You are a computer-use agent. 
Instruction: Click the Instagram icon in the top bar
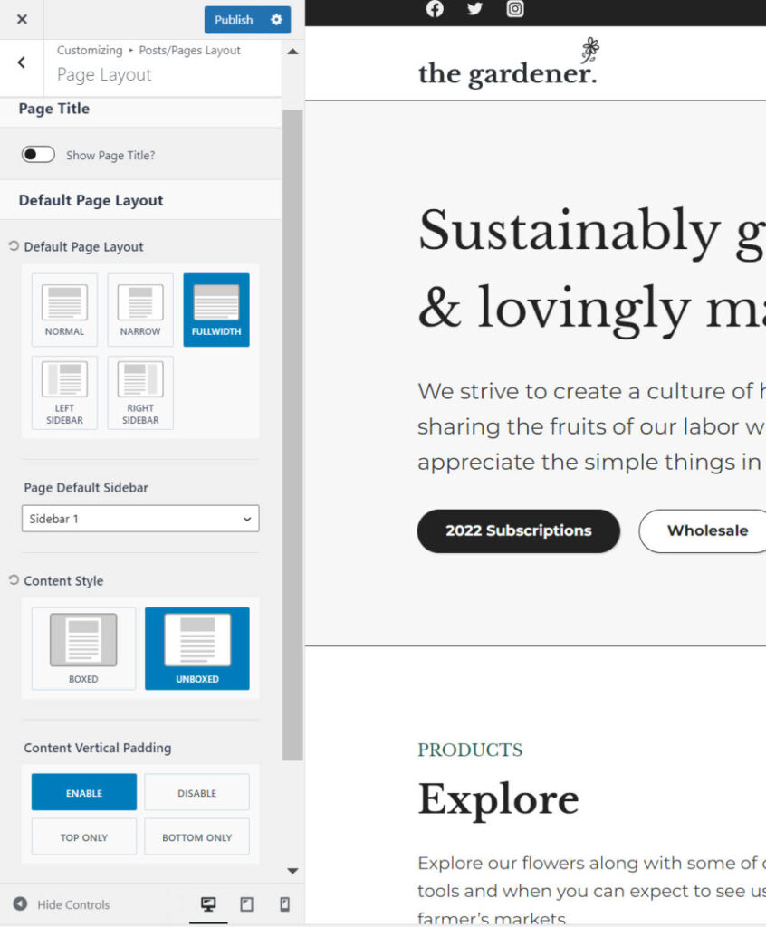tap(514, 9)
